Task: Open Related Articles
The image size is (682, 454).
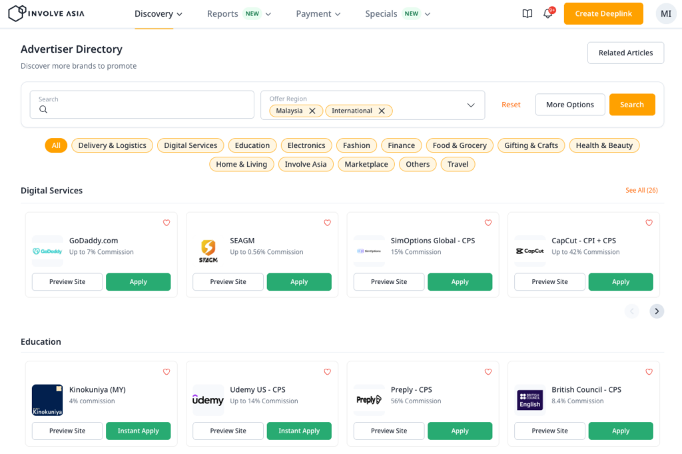Action: pos(625,53)
